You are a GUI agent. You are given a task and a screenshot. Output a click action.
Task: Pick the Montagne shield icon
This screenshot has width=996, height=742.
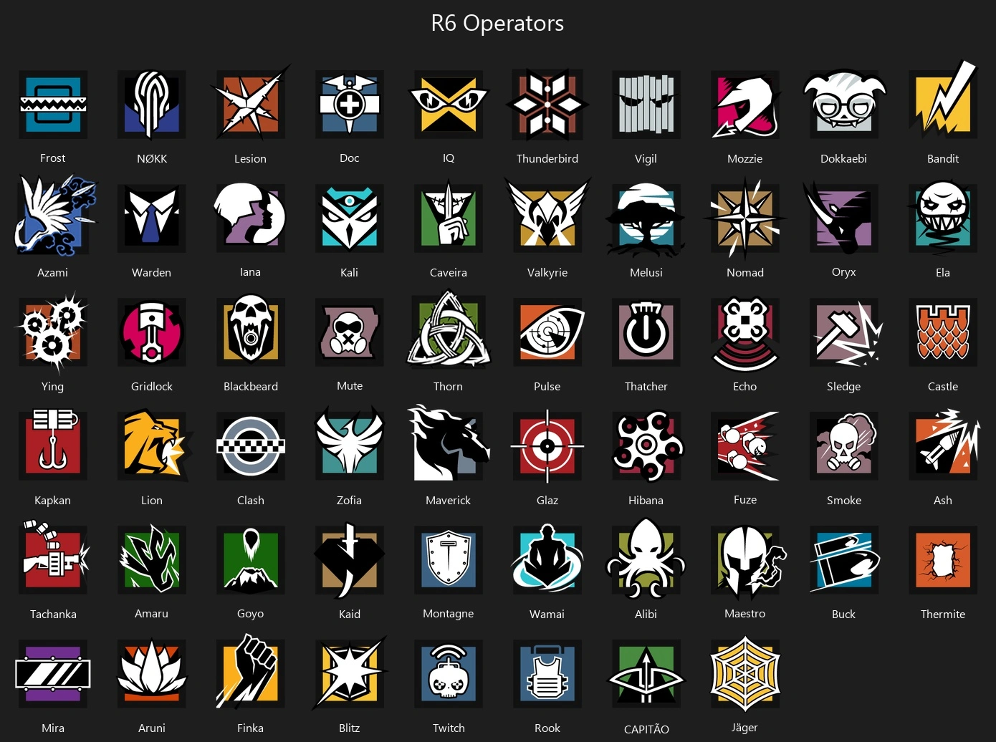click(449, 560)
